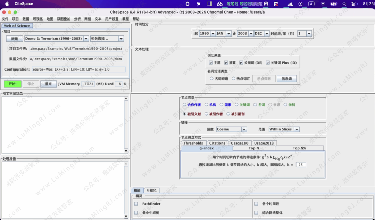
Task: Enable the Pathfinder pruning checkbox
Action: pos(136,204)
